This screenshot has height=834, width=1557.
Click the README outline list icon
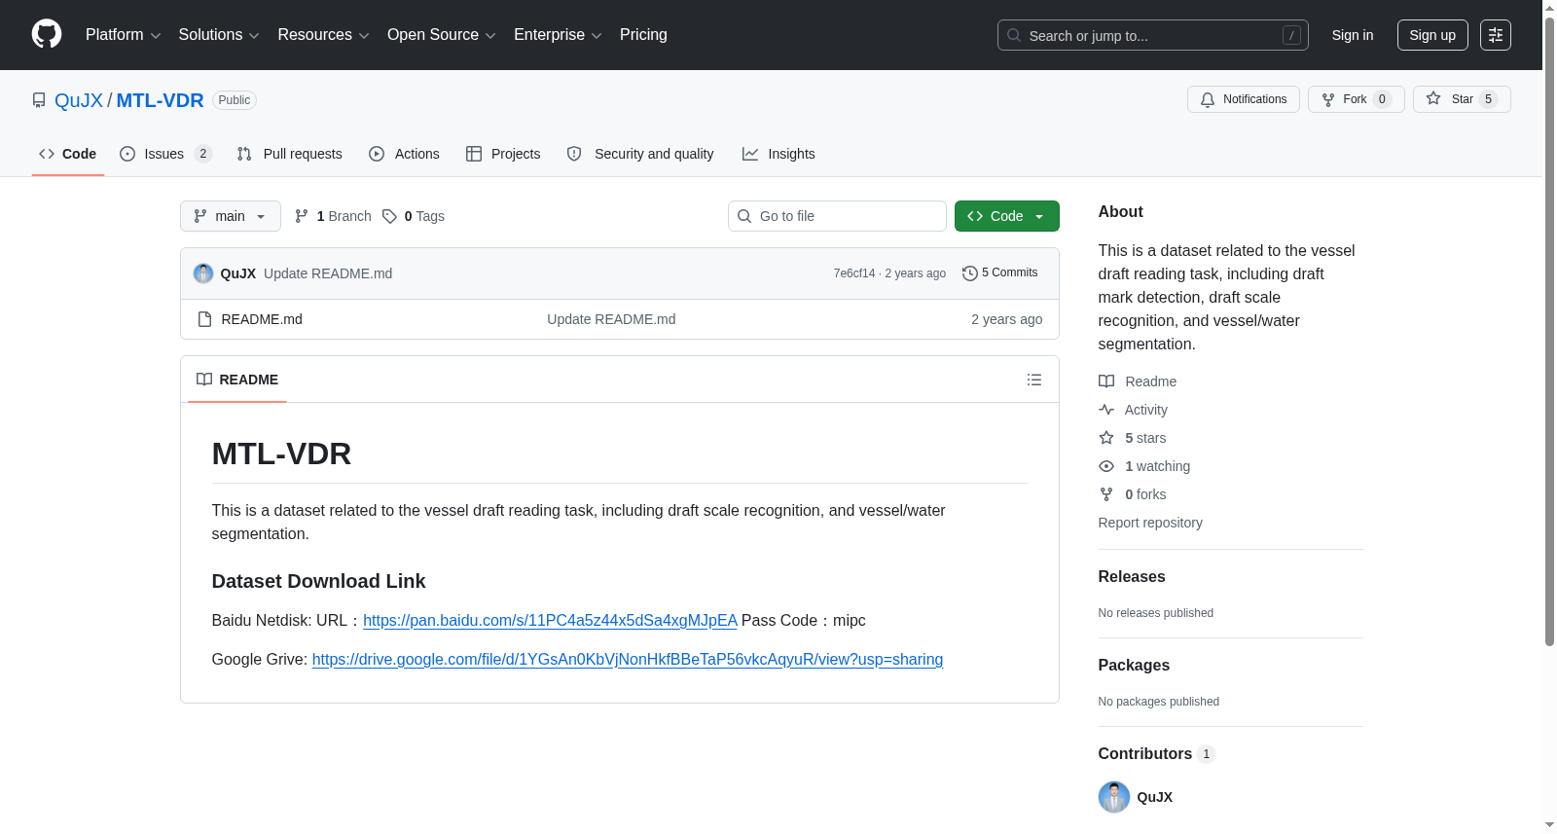(1034, 380)
